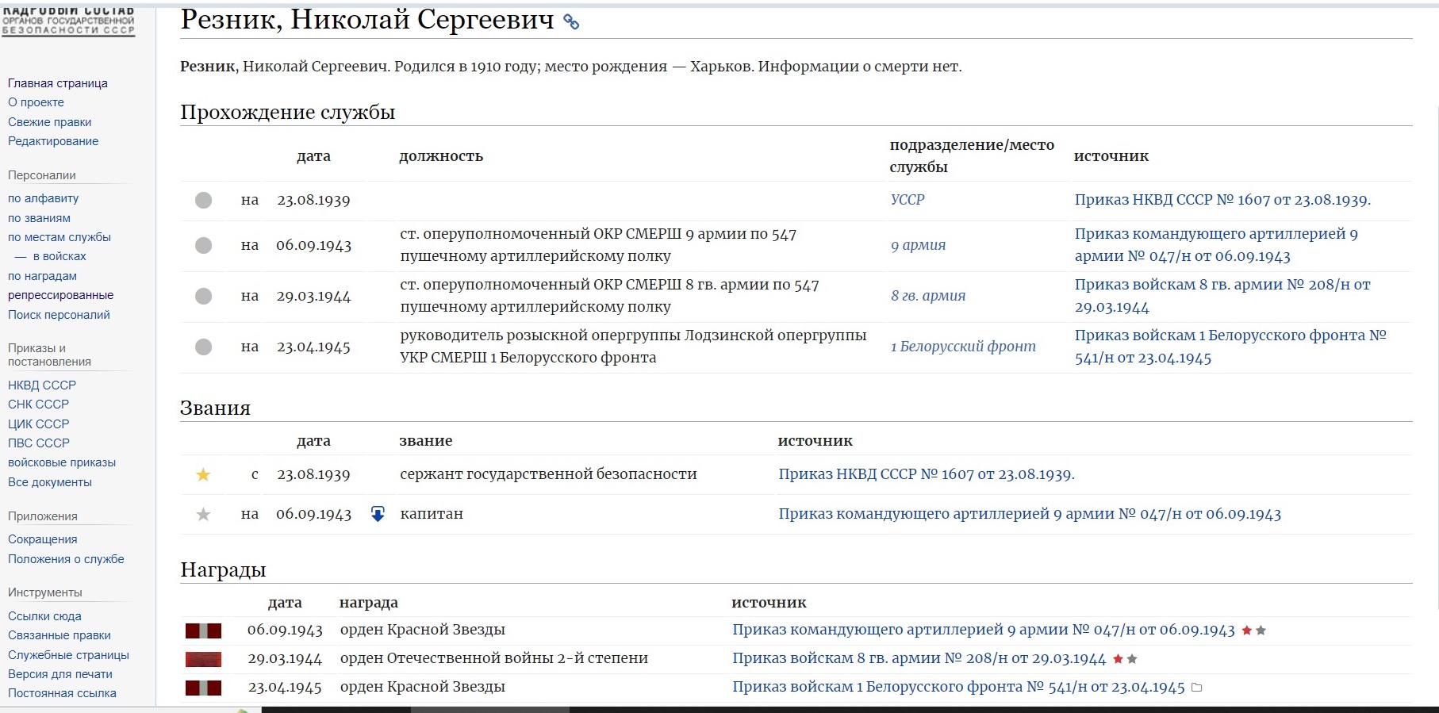Open СНК СССР orders

[x=38, y=404]
